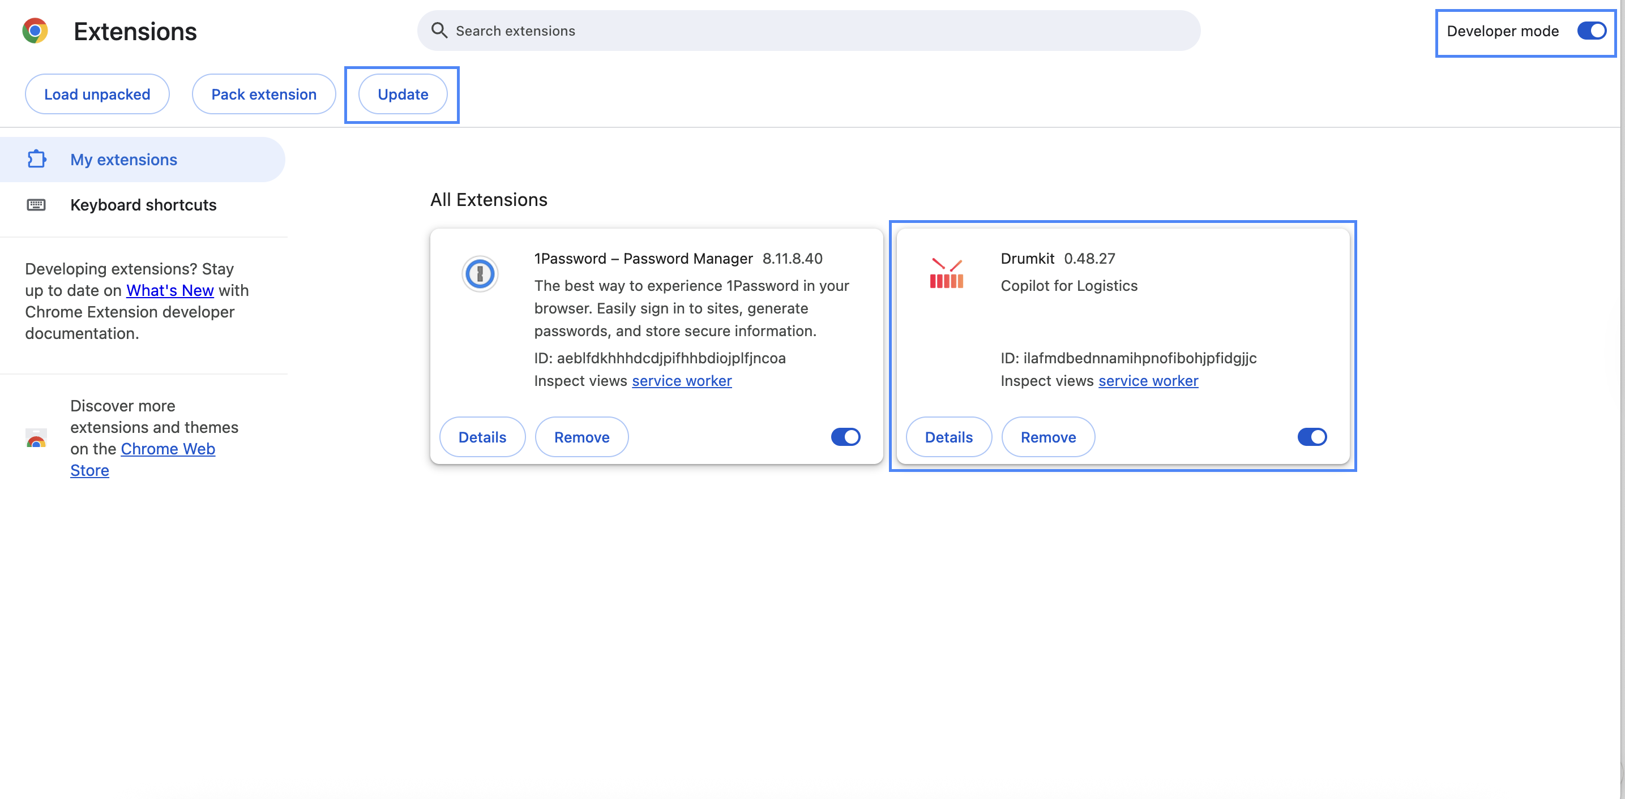Inspect Drumkit service worker link
Viewport: 1625px width, 799px height.
(x=1148, y=381)
